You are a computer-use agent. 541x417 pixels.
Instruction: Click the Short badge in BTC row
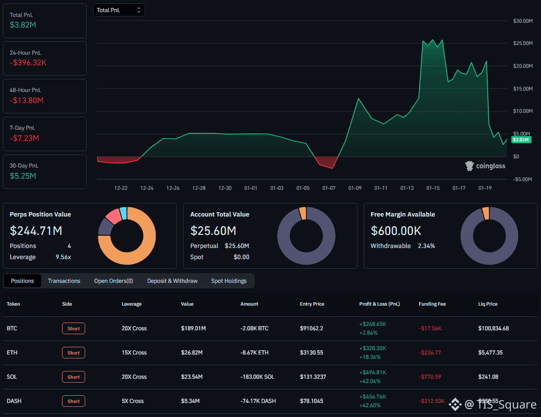[x=74, y=328]
